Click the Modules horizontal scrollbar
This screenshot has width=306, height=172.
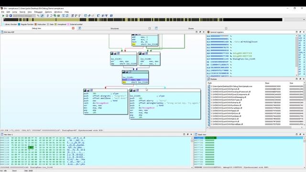pyautogui.click(x=251, y=128)
